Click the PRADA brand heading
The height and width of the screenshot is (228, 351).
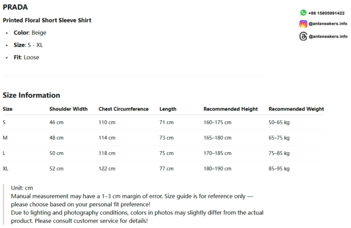click(x=15, y=7)
